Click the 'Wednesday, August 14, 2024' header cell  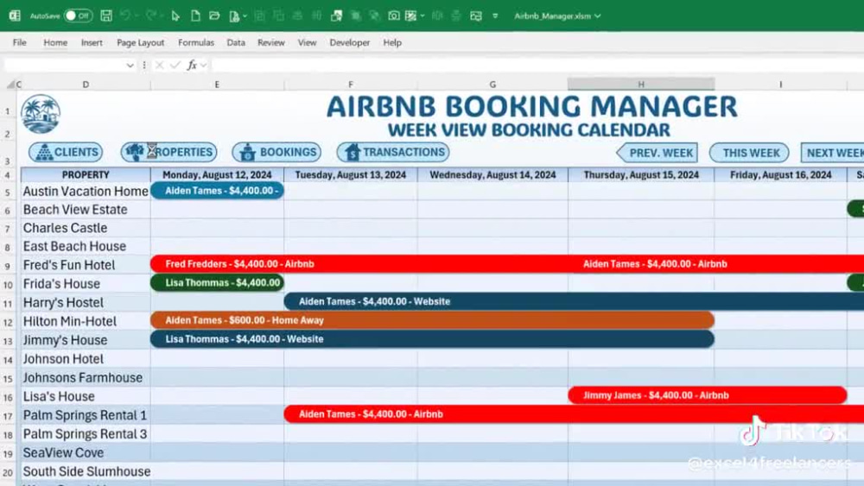(492, 175)
